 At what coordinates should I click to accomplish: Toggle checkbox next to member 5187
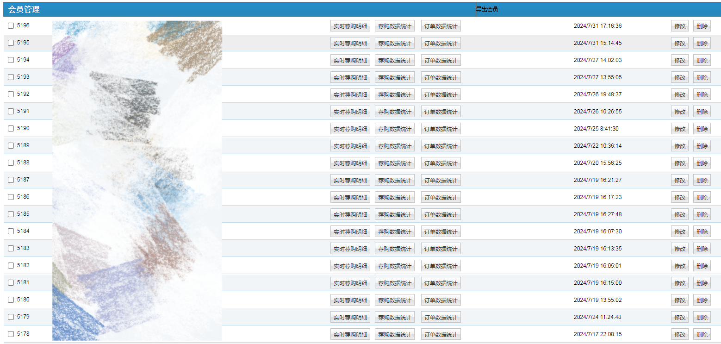[x=11, y=180]
